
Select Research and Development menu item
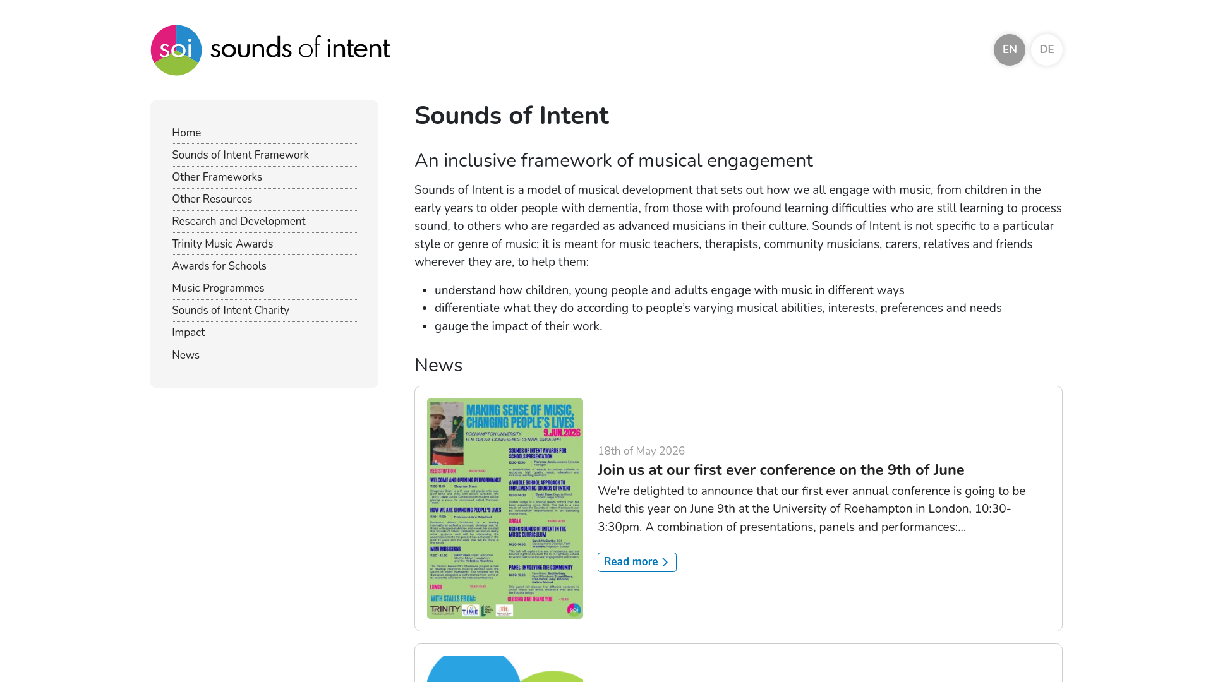click(x=264, y=221)
